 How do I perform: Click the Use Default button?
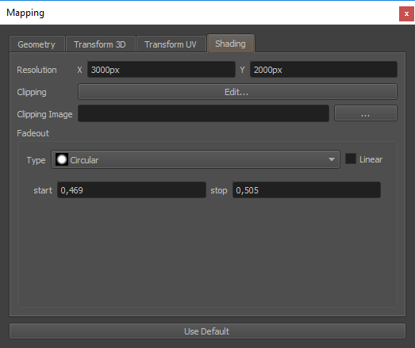point(207,331)
